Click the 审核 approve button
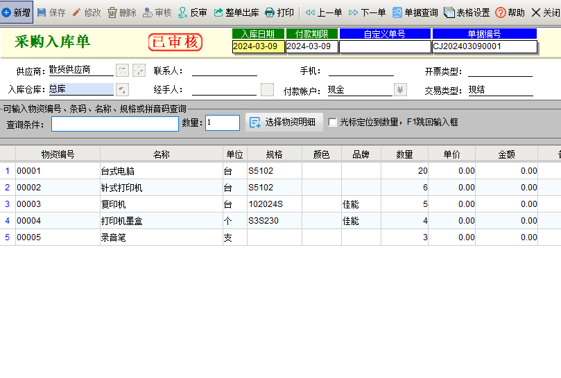The height and width of the screenshot is (378, 561). click(157, 13)
